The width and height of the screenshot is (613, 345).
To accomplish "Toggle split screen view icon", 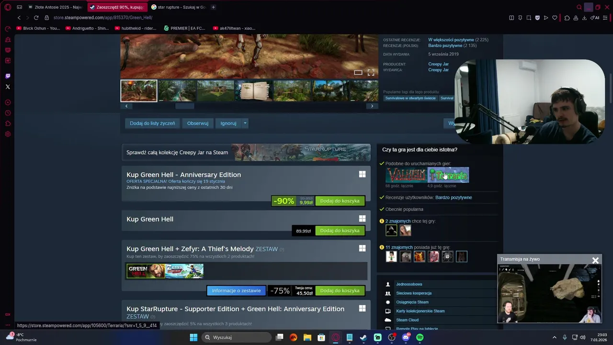I will pyautogui.click(x=511, y=18).
